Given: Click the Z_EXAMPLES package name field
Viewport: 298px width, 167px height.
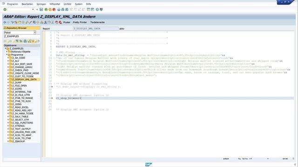Looking at the screenshot, I should tap(22, 36).
